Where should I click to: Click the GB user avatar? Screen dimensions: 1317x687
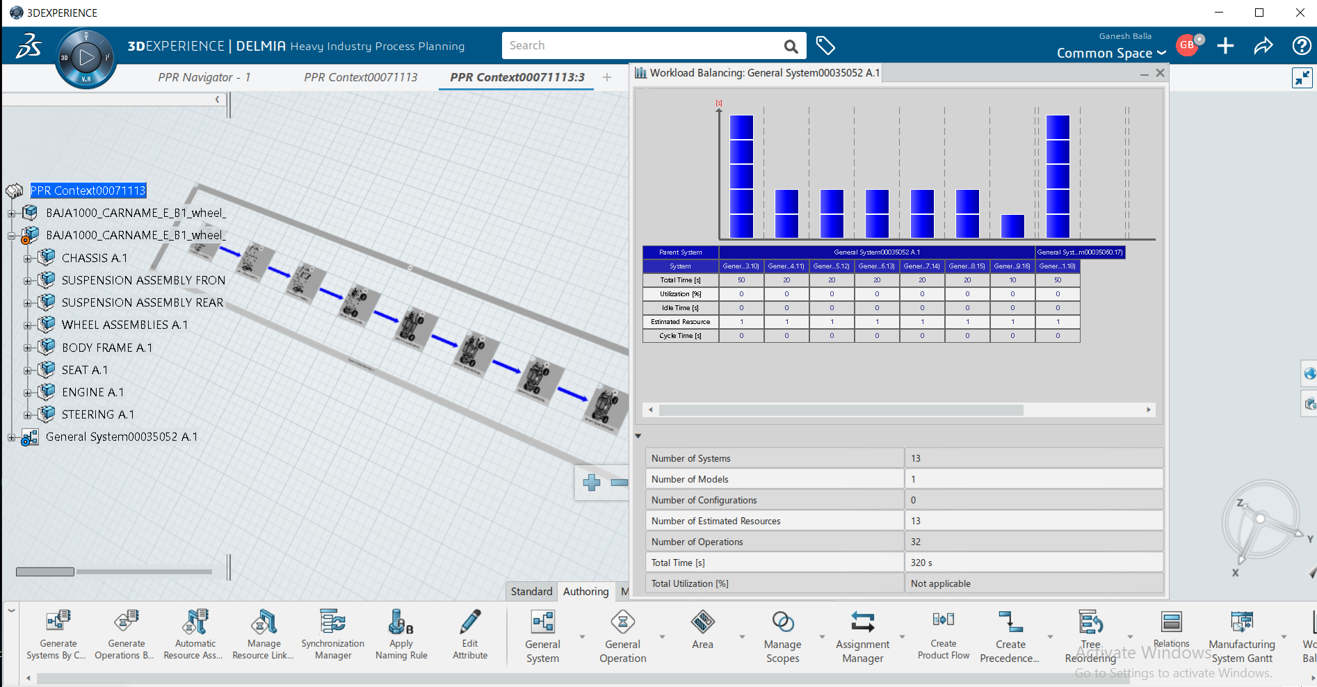[x=1187, y=45]
